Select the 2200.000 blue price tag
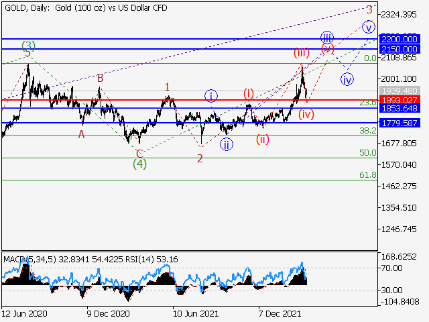This screenshot has height=322, width=429. (400, 39)
